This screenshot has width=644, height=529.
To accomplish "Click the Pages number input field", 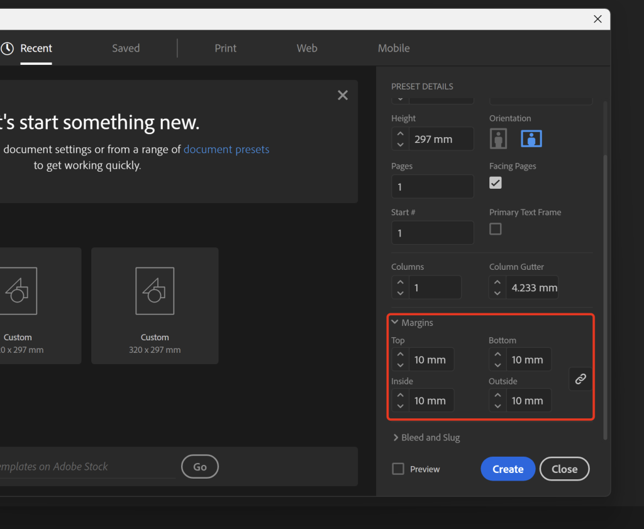I will (433, 187).
